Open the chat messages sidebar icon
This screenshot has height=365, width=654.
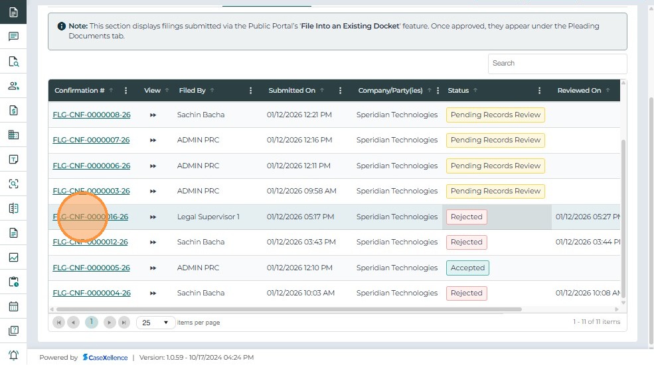(13, 37)
